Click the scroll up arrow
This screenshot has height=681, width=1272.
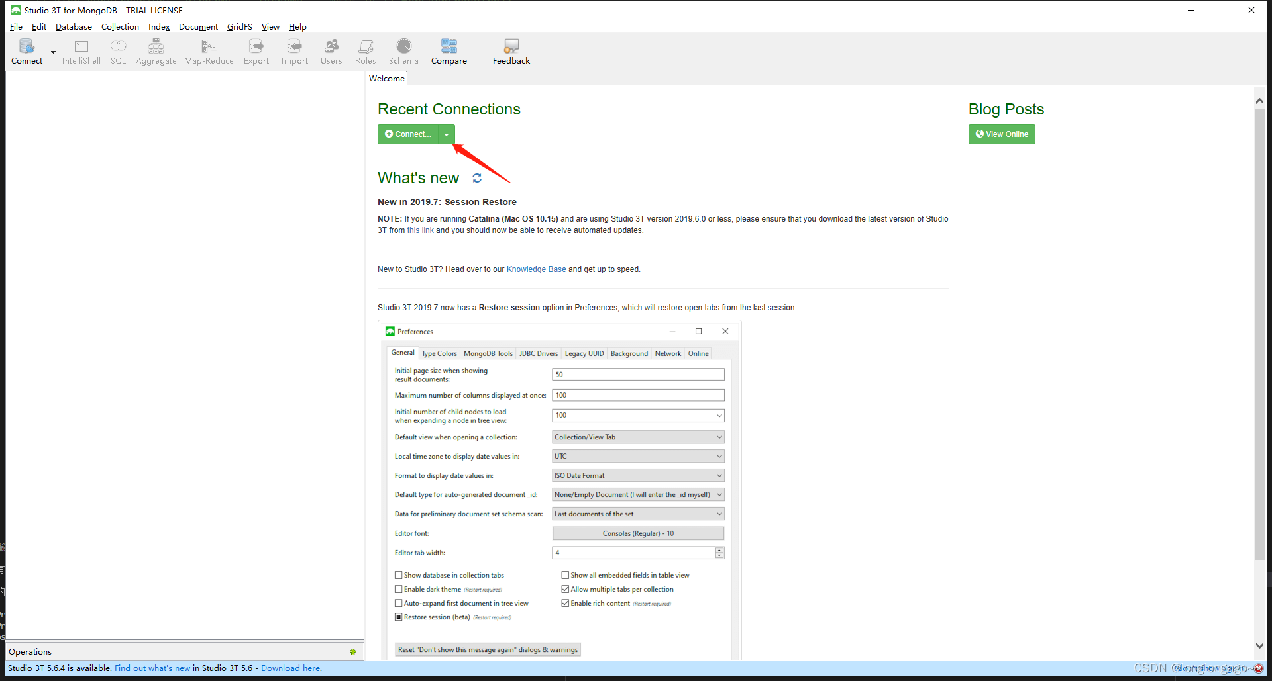(1259, 101)
